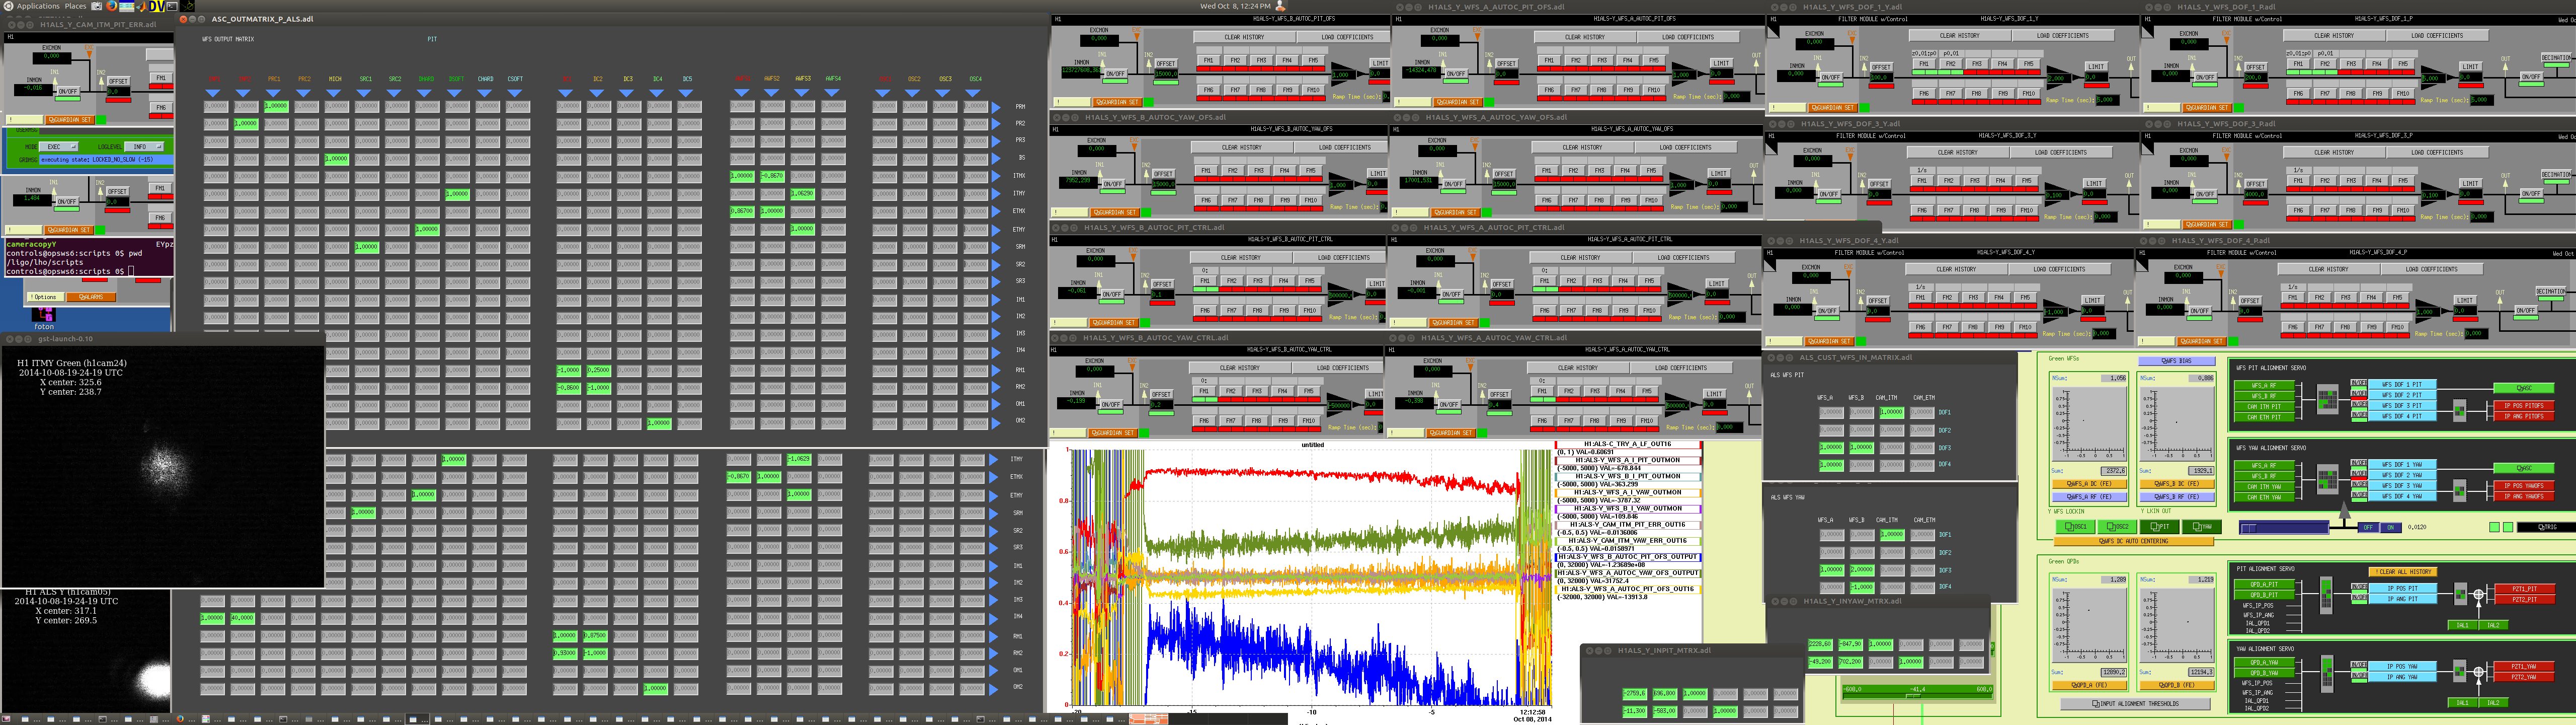This screenshot has width=2576, height=725.
Task: Adjust the blue lock-in amplitude slider
Action: point(2284,528)
